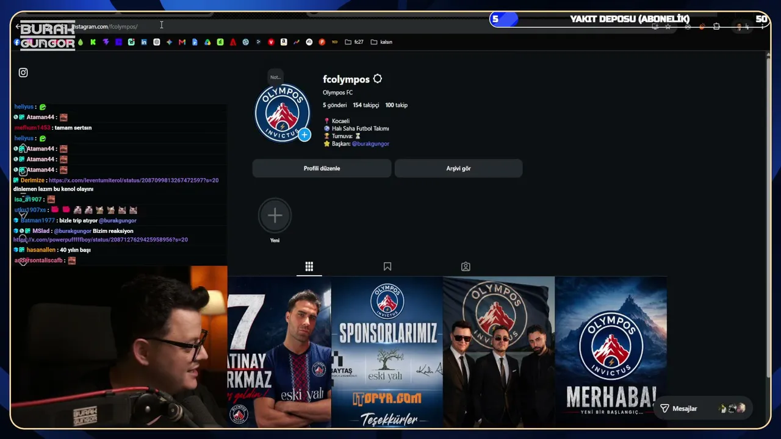
Task: View the '154 takipçi' followers list
Action: click(366, 105)
